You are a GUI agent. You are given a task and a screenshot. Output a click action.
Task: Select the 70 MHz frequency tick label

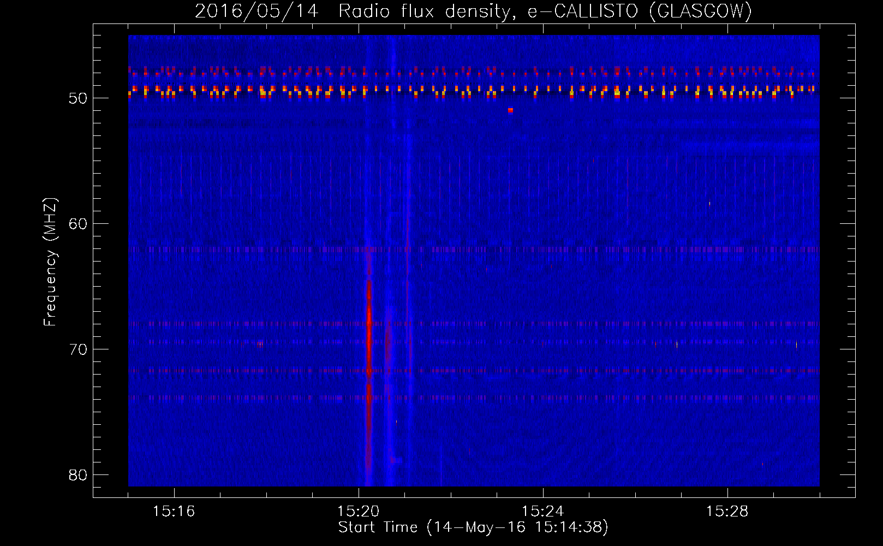pos(79,349)
